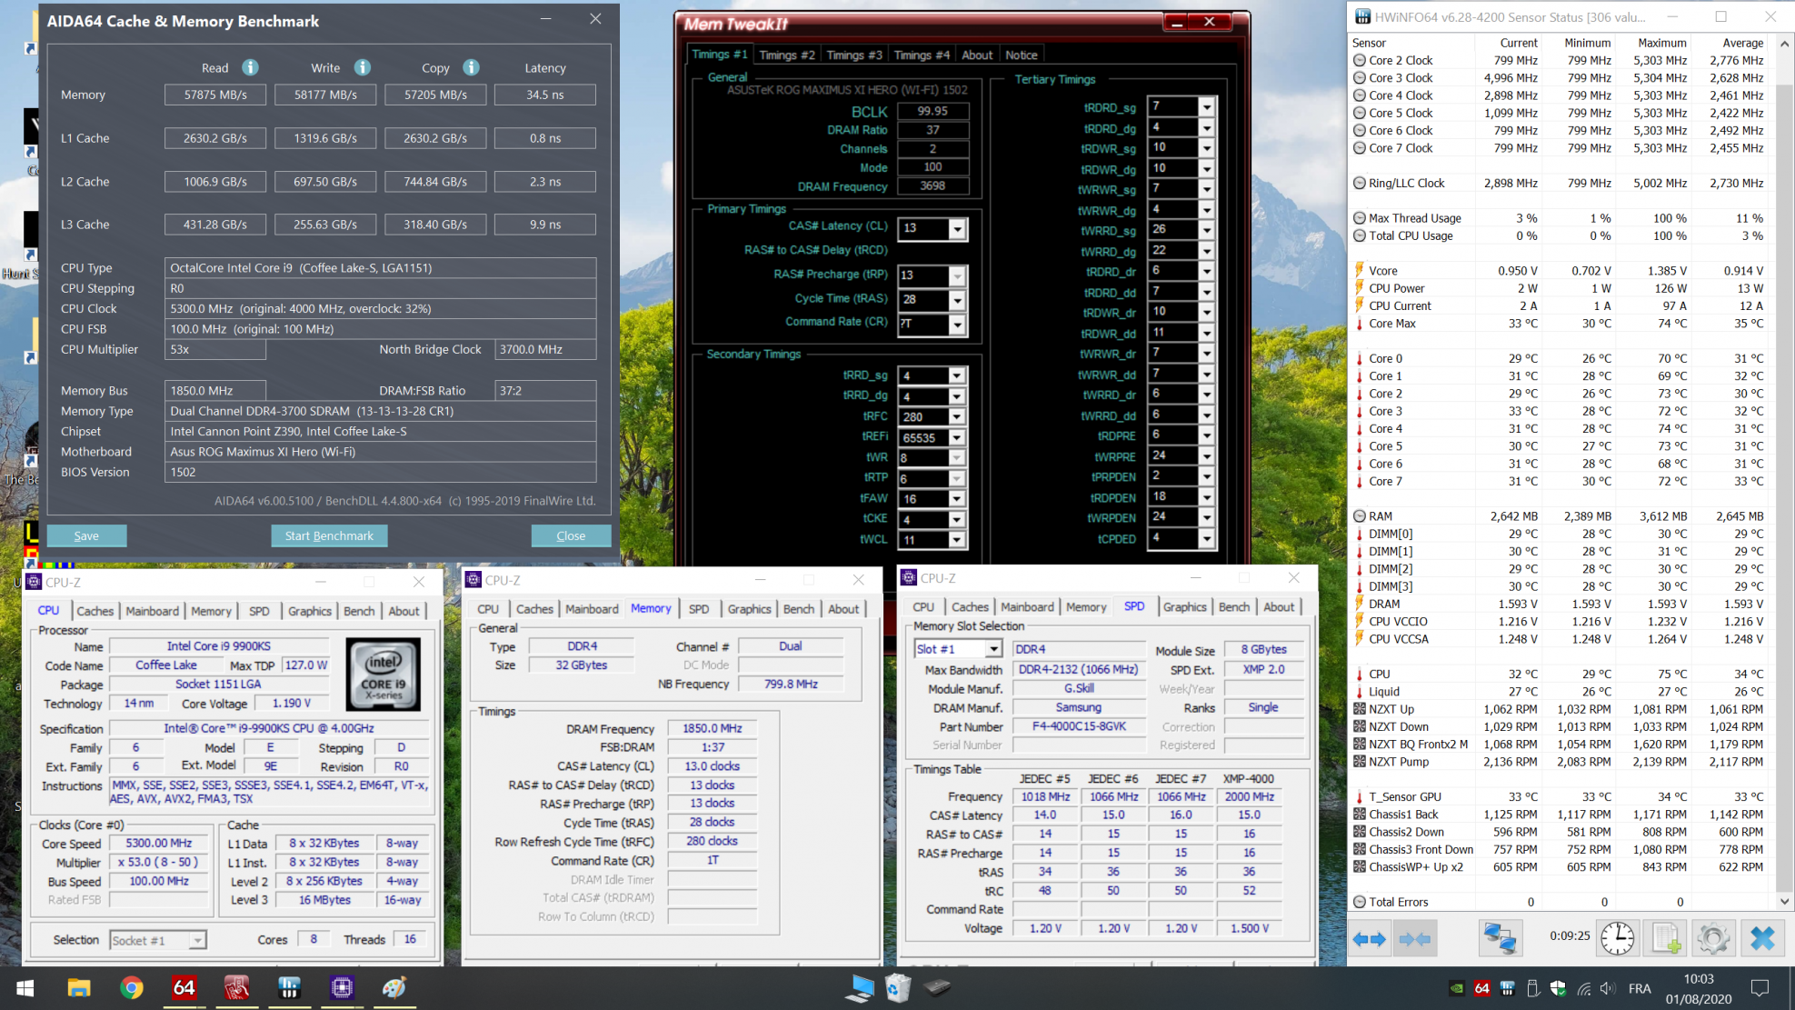Open Copy info icon in AIDA64
The height and width of the screenshot is (1010, 1795).
click(x=471, y=67)
